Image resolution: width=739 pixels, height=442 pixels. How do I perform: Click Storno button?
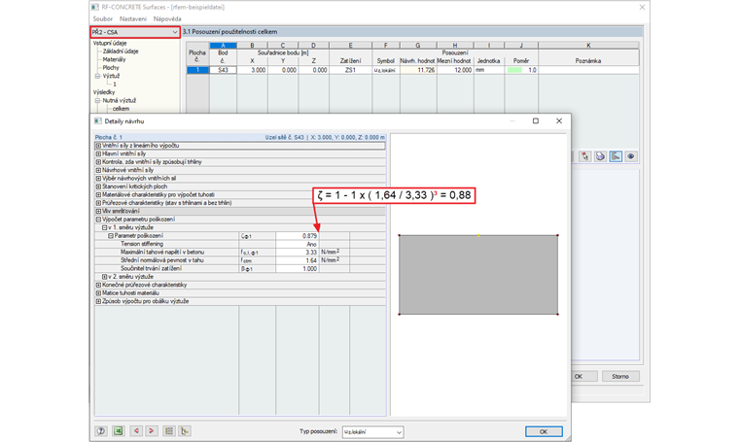pos(620,376)
